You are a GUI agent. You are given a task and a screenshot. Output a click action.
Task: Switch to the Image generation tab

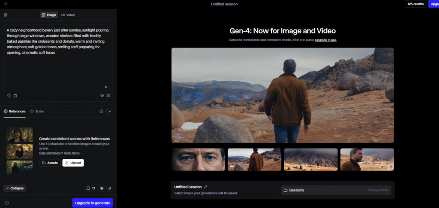click(49, 15)
